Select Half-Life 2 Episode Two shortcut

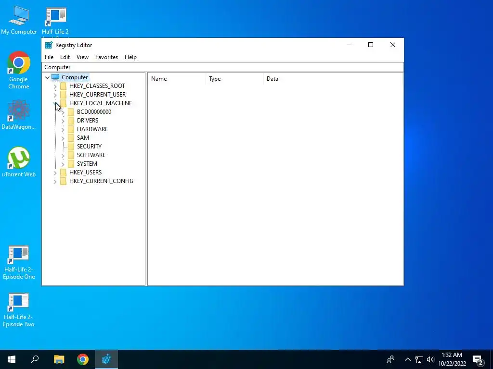coord(19,310)
